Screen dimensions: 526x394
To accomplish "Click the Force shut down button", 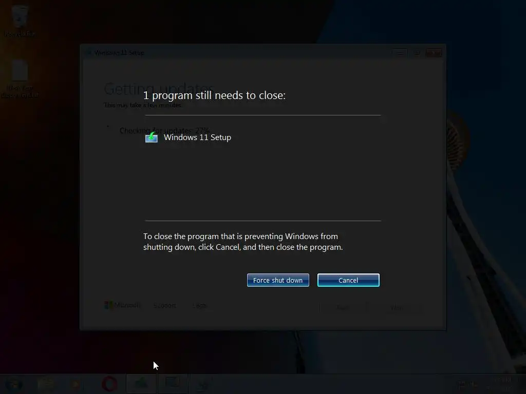I will (x=278, y=280).
